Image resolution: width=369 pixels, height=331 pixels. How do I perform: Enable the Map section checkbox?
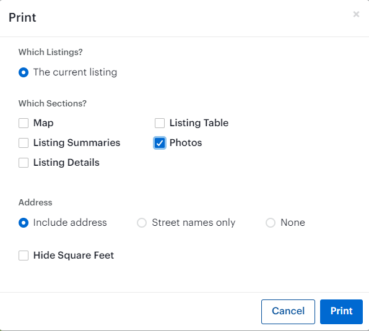(x=24, y=123)
